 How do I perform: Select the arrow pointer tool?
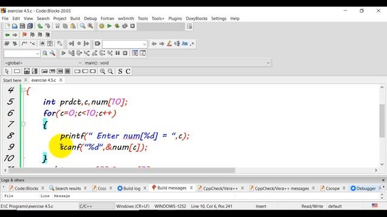tap(7, 71)
